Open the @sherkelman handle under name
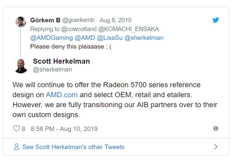 tap(52, 70)
